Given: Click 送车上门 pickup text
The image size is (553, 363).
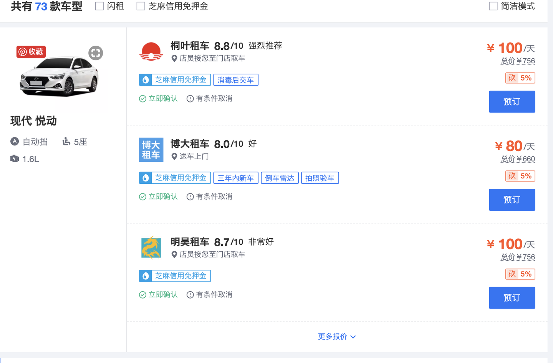Looking at the screenshot, I should coord(194,157).
